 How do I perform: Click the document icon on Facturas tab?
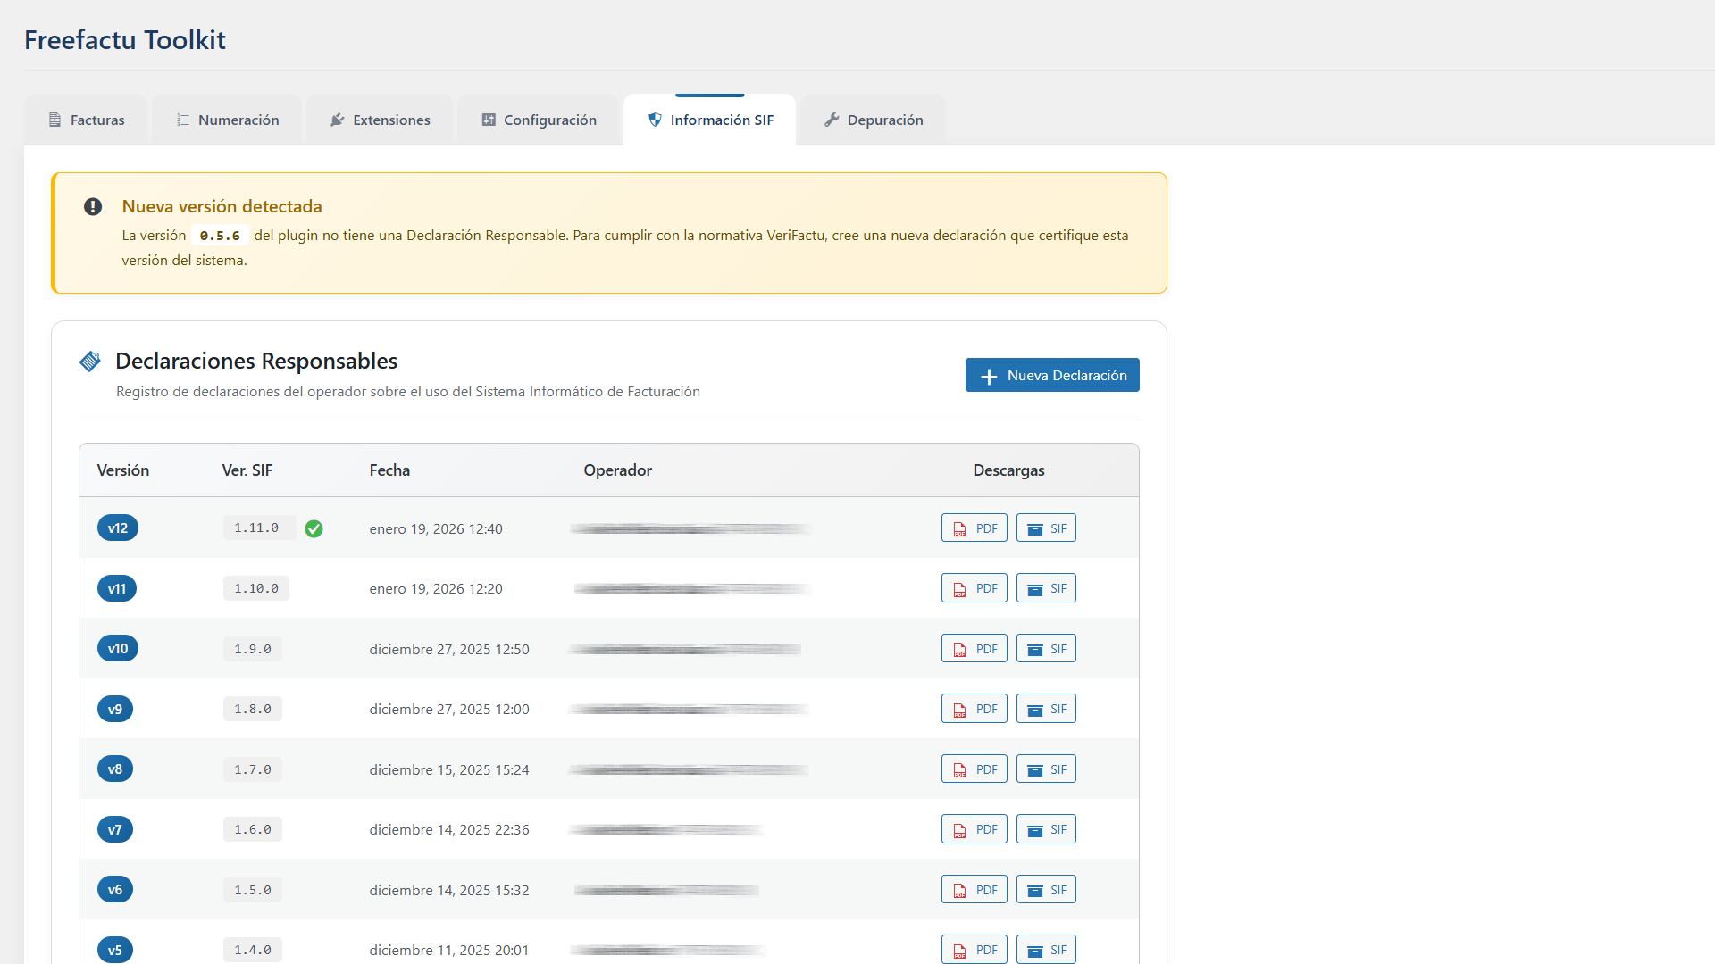coord(54,120)
